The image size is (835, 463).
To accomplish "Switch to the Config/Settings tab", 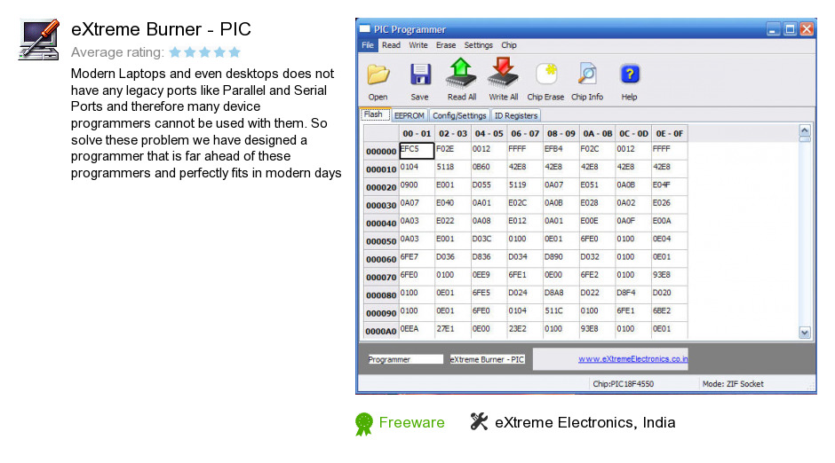I will click(459, 115).
